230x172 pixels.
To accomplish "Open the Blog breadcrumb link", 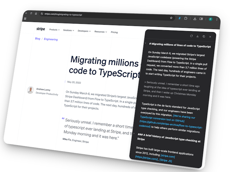I will 37,39.
